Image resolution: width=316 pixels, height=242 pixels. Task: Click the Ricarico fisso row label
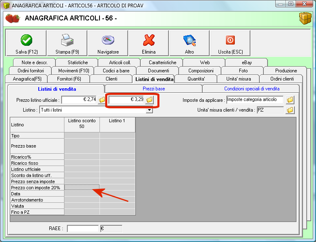[x=37, y=163]
